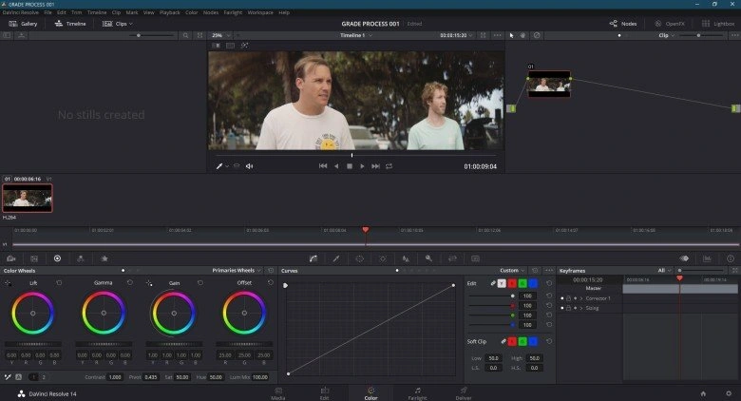Screen dimensions: 741x401
Task: Open the Playback menu
Action: [x=169, y=12]
